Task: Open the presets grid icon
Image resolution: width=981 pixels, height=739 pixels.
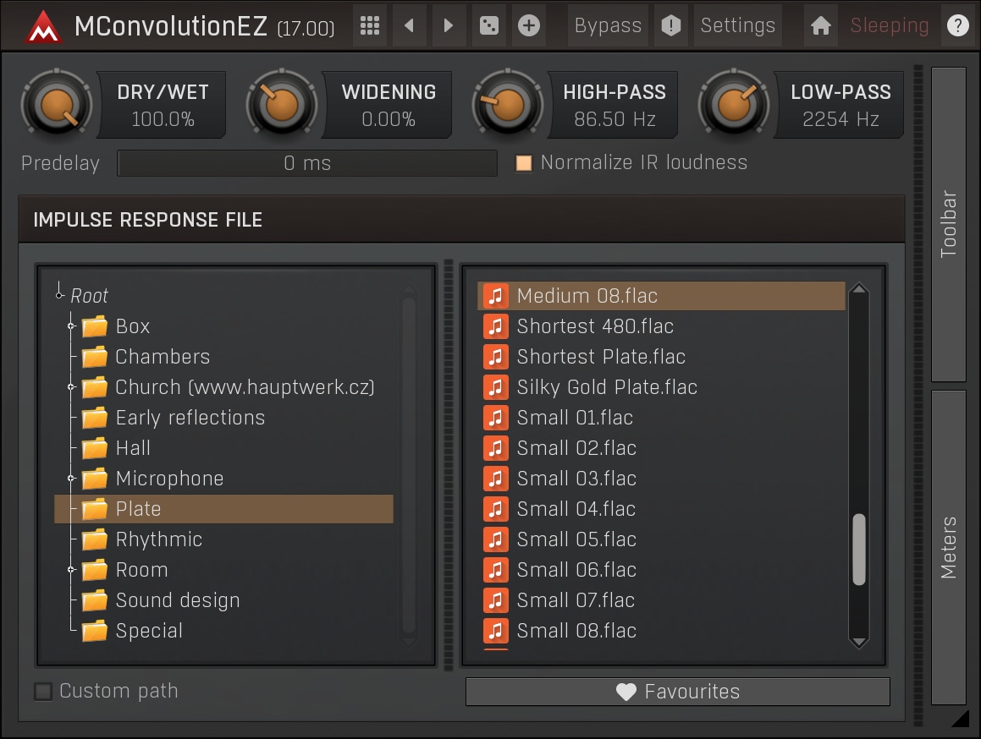Action: point(370,25)
